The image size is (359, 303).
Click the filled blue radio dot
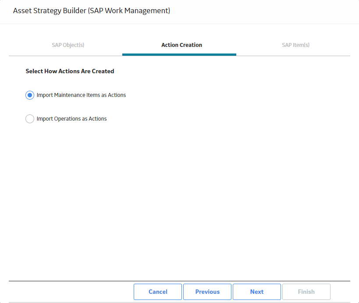[30, 95]
